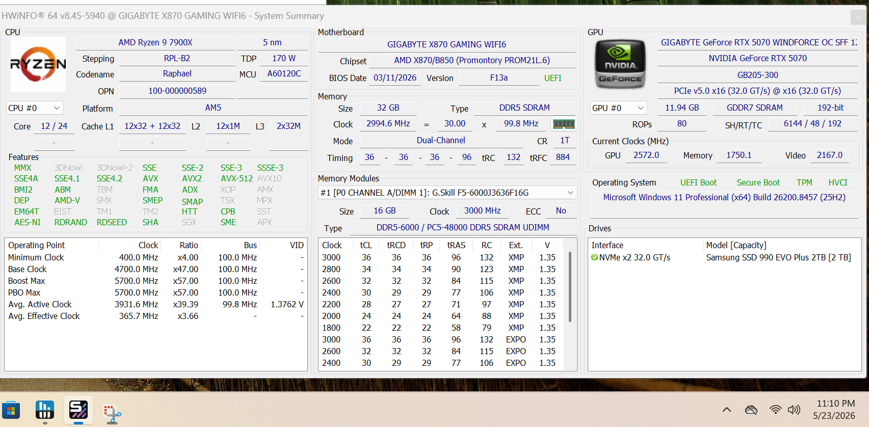Viewport: 869px width, 427px height.
Task: Click the cloud sync tray icon
Action: (751, 410)
